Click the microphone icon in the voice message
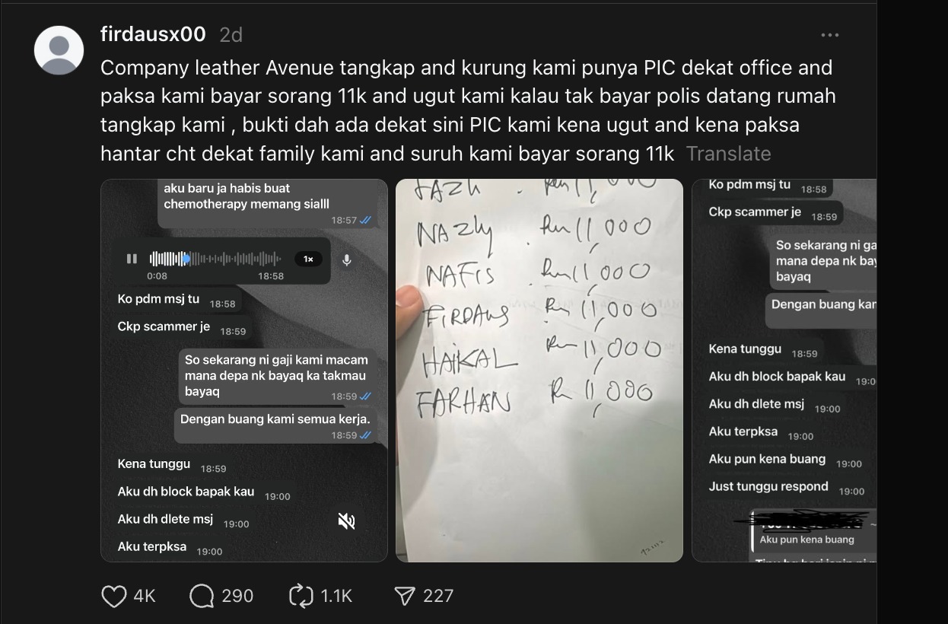 pos(347,259)
